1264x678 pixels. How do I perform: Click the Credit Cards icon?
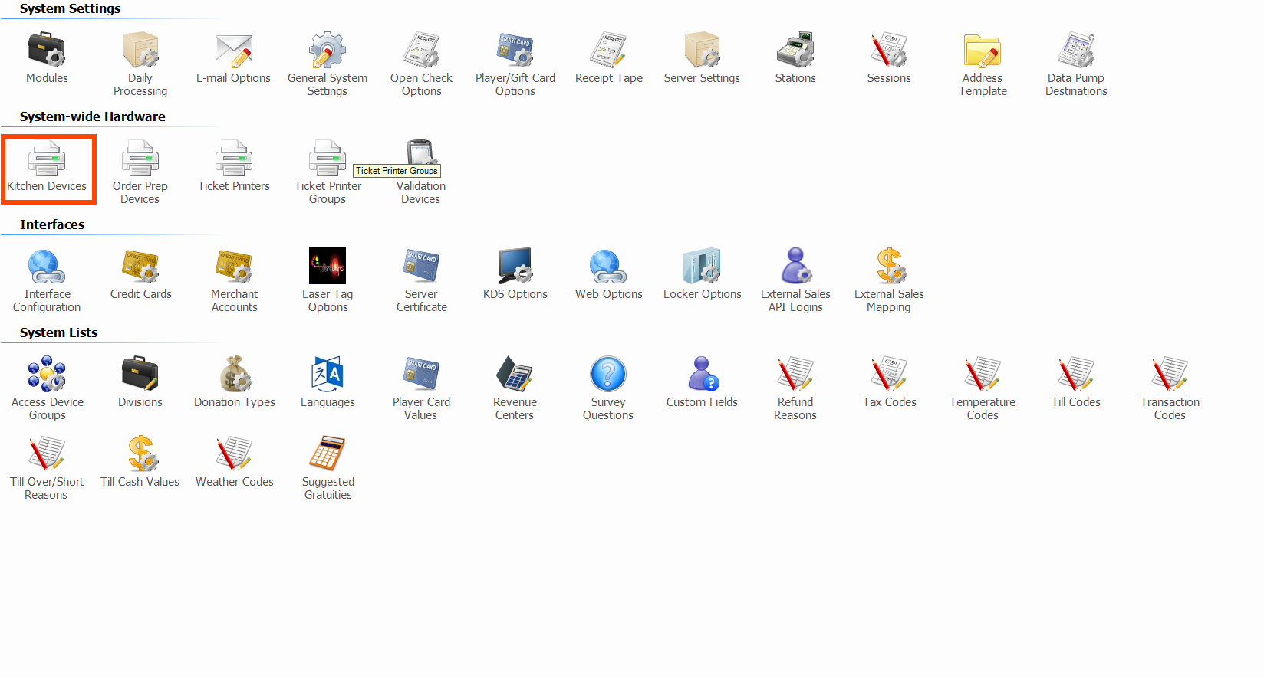[140, 267]
